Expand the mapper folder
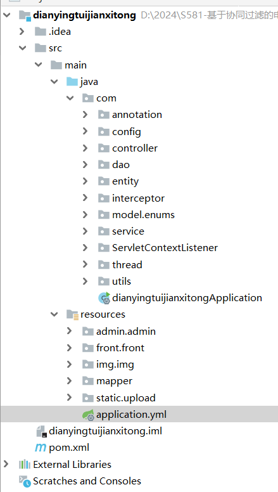 [x=69, y=381]
